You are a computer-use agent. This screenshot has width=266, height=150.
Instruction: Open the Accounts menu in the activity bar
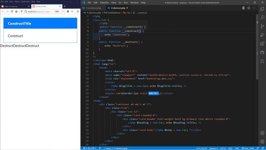click(x=262, y=133)
